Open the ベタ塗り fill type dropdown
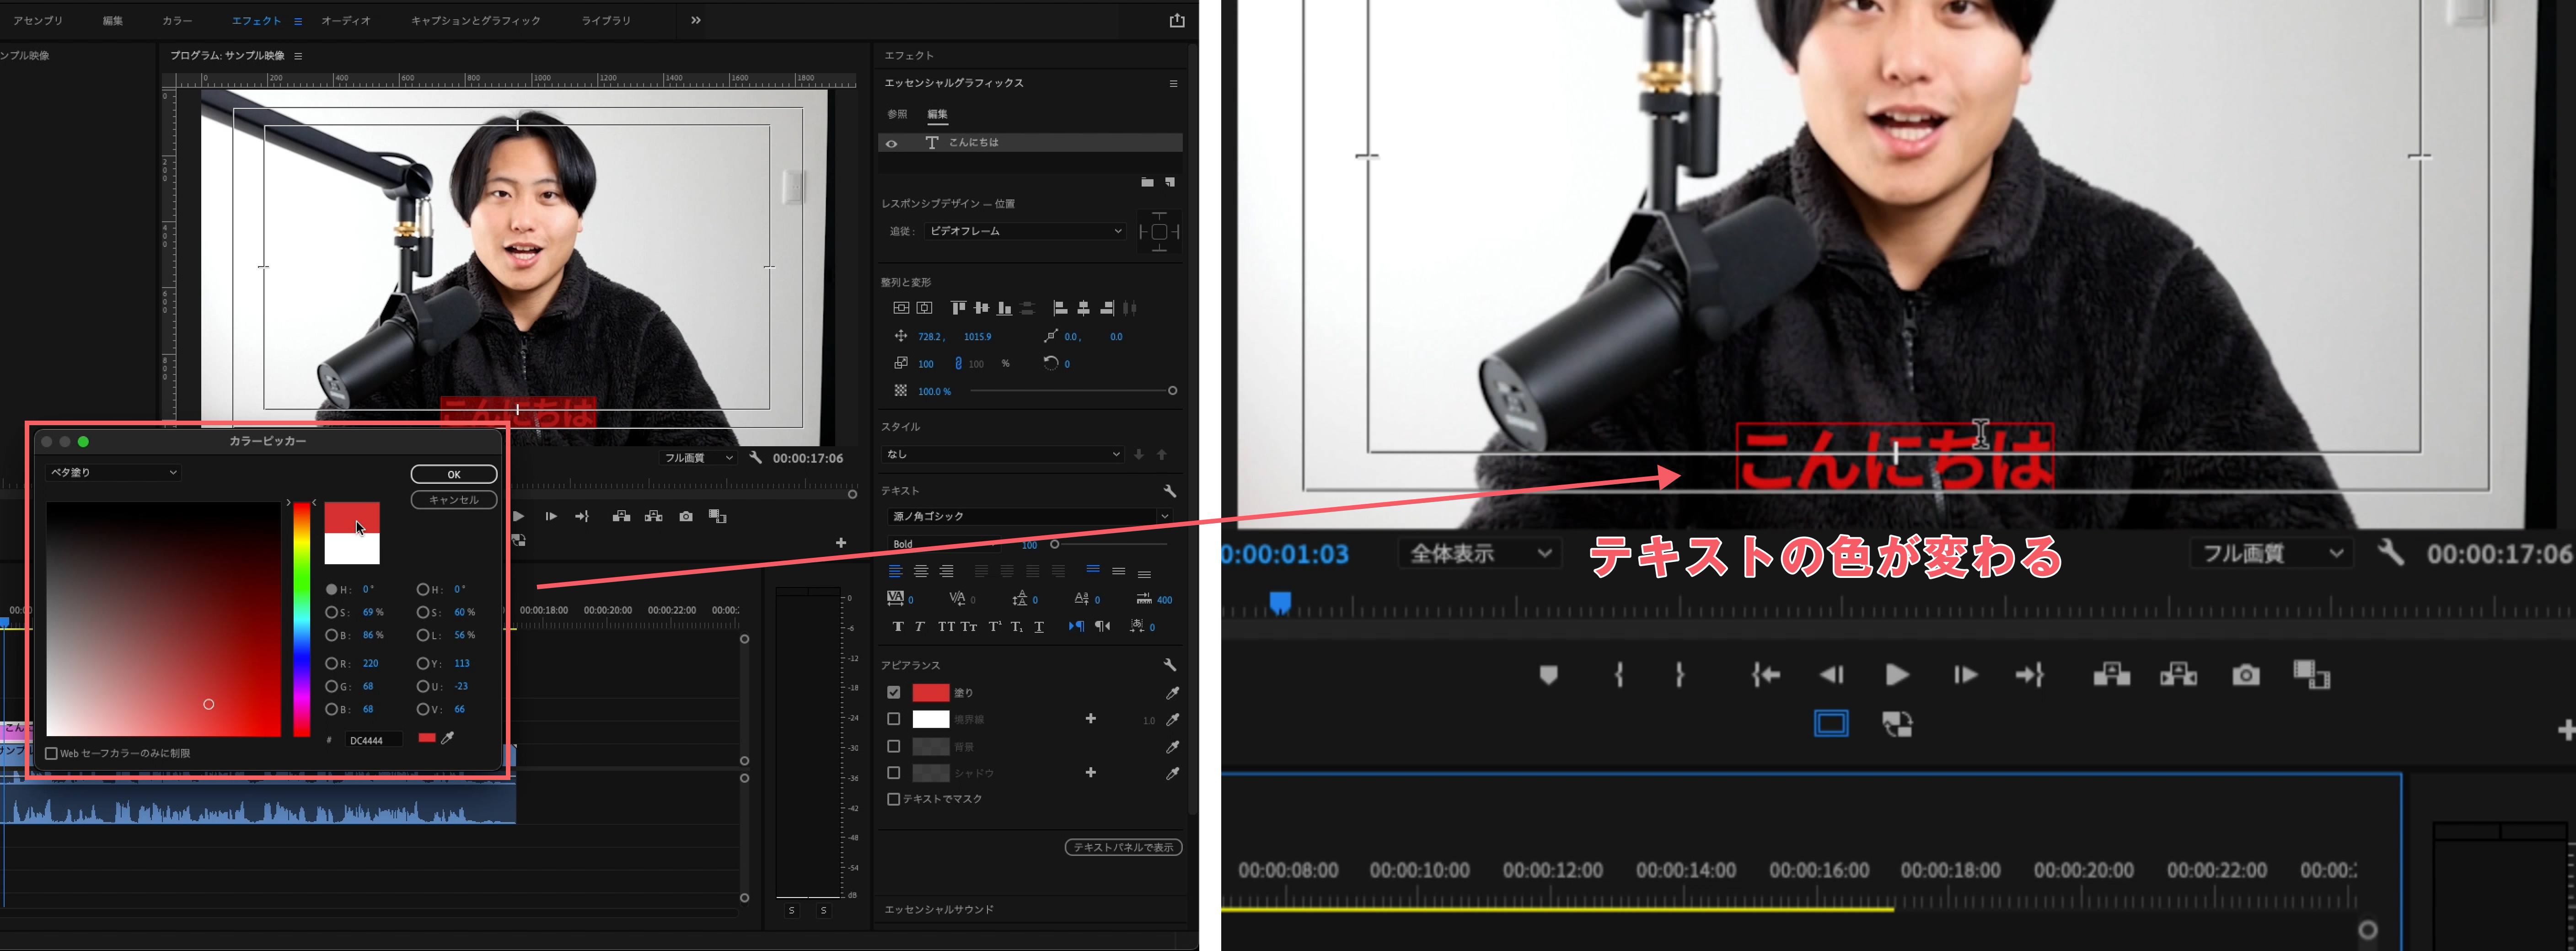This screenshot has width=2576, height=951. tap(113, 472)
